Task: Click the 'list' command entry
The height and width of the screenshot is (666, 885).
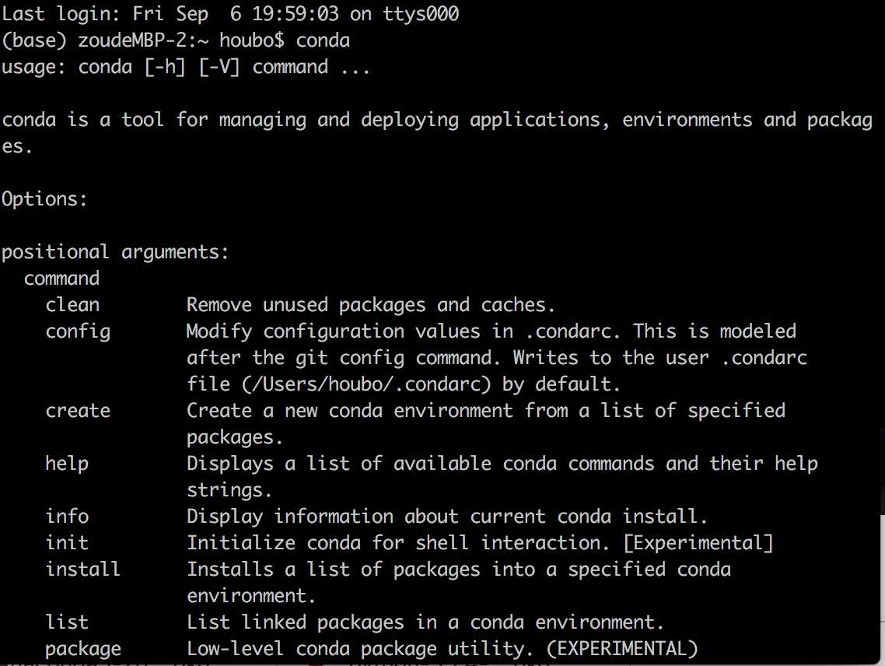Action: 67,622
